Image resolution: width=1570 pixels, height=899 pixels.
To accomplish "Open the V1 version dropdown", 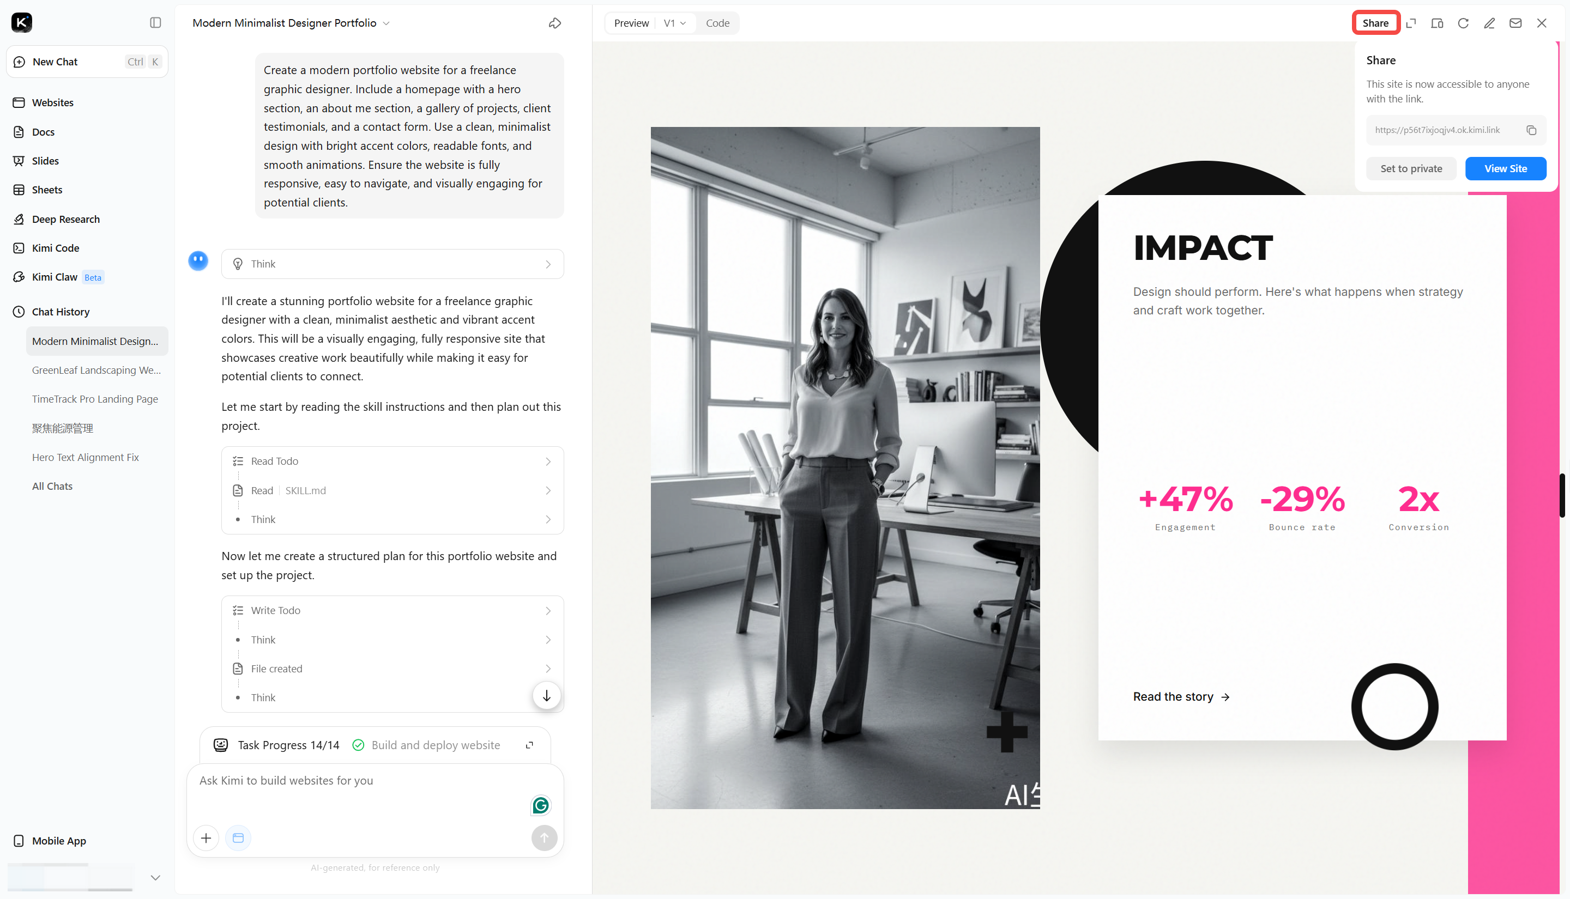I will pyautogui.click(x=674, y=23).
